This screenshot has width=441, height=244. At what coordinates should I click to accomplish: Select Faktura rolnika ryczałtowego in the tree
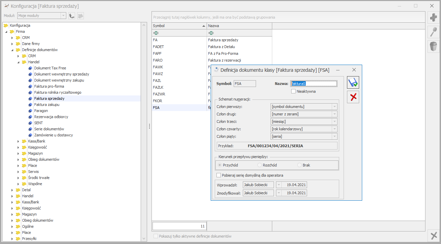click(58, 92)
